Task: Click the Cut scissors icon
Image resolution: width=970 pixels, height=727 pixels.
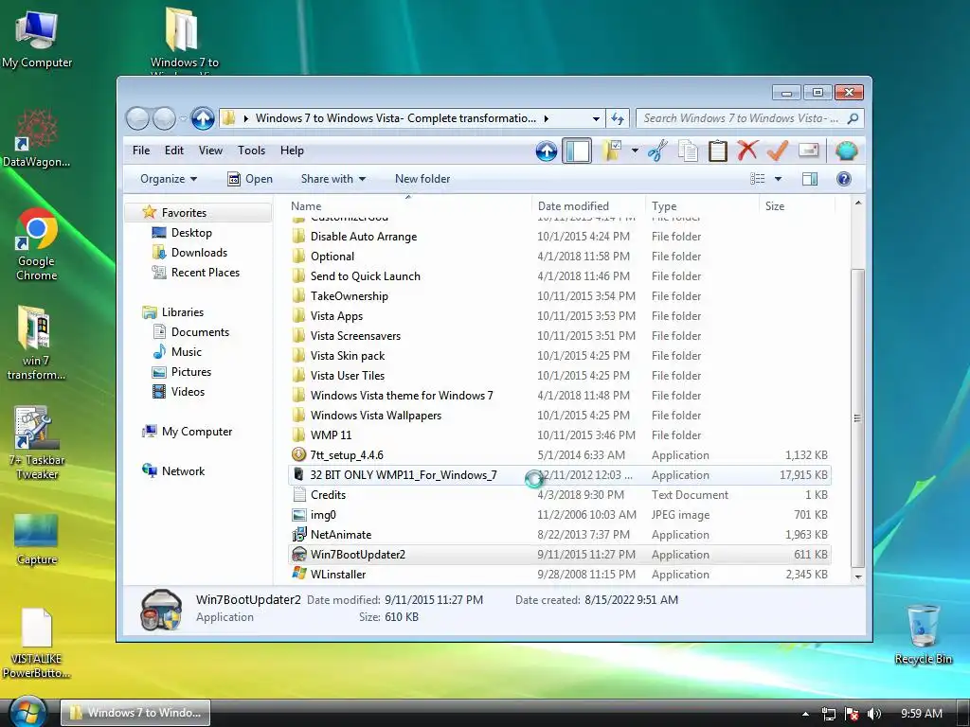Action: 657,151
